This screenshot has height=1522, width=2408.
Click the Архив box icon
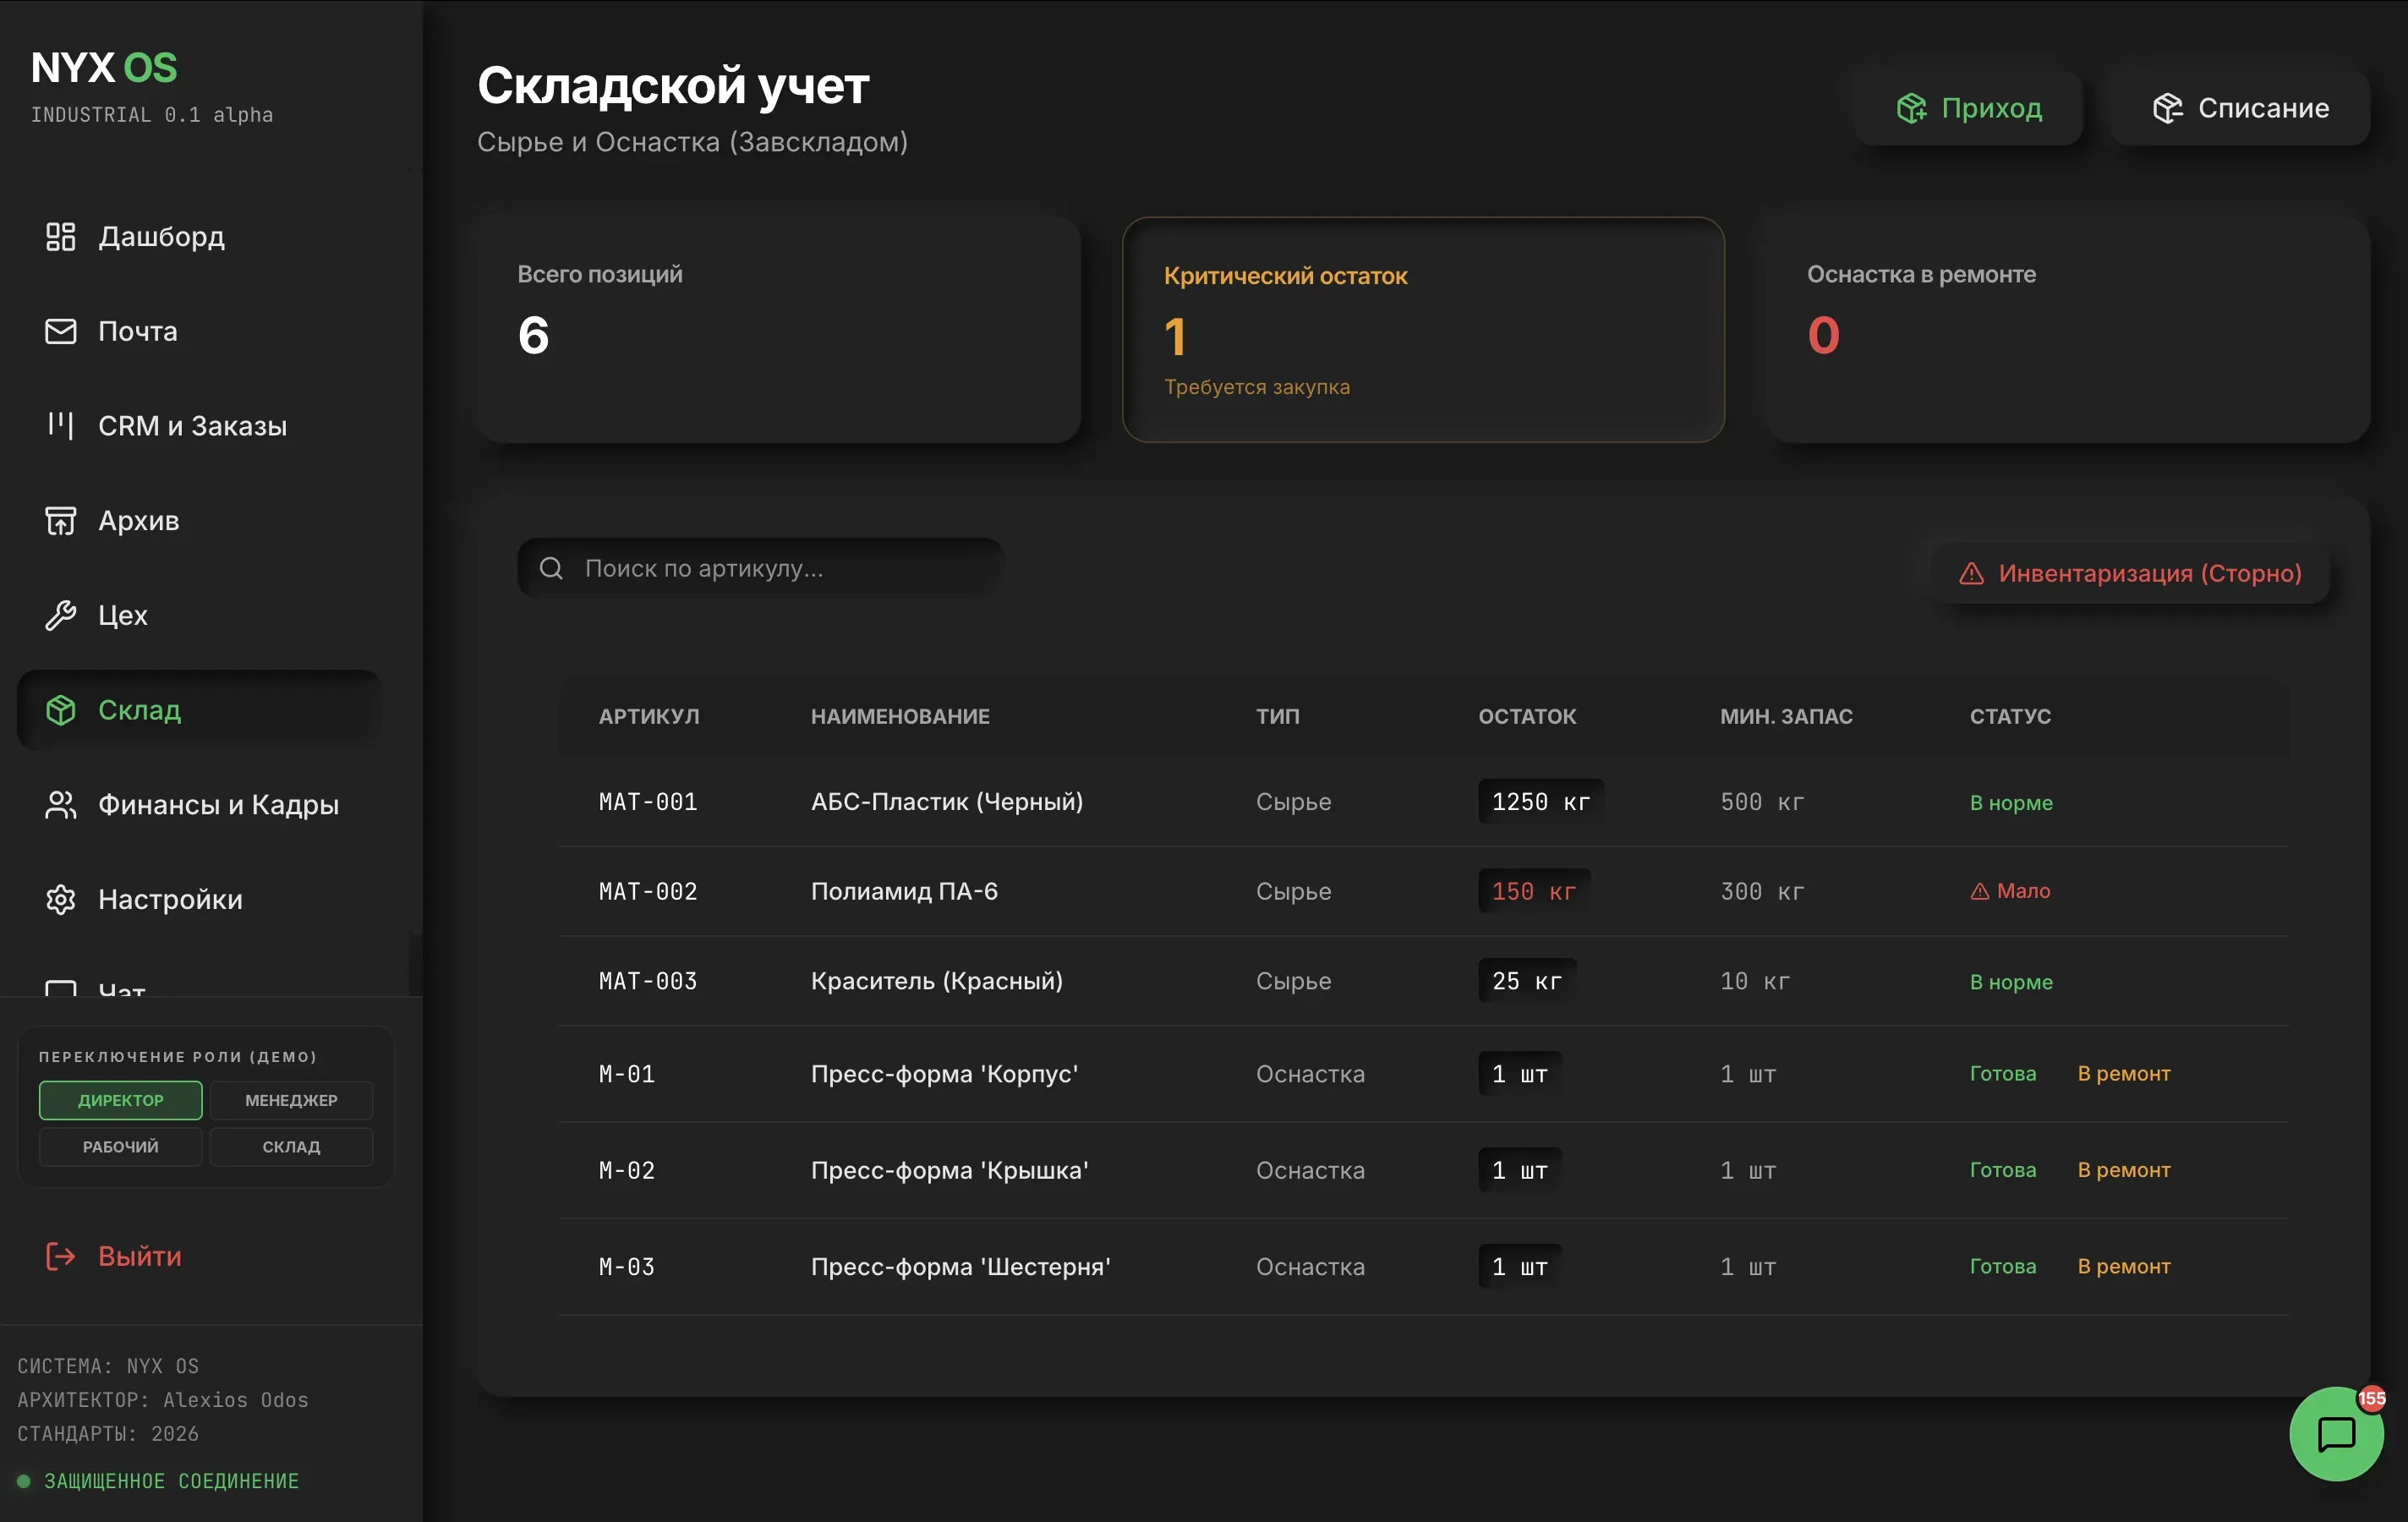pos(61,521)
